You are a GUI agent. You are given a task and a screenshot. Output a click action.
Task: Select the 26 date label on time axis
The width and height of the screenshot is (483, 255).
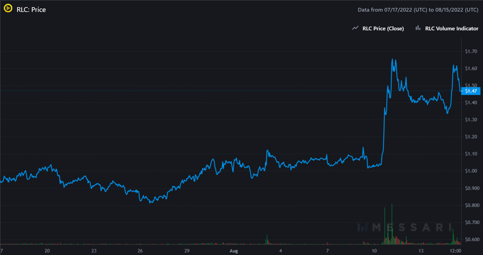click(140, 251)
